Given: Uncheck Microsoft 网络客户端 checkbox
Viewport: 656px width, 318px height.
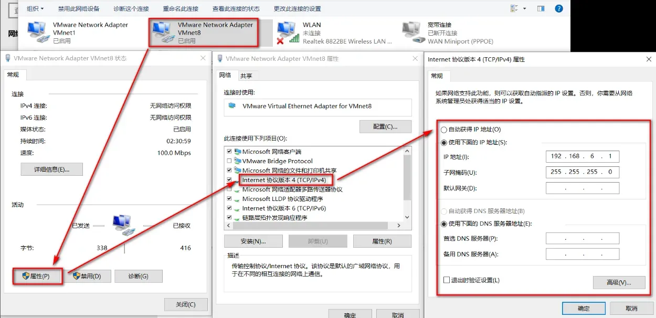Looking at the screenshot, I should [229, 152].
